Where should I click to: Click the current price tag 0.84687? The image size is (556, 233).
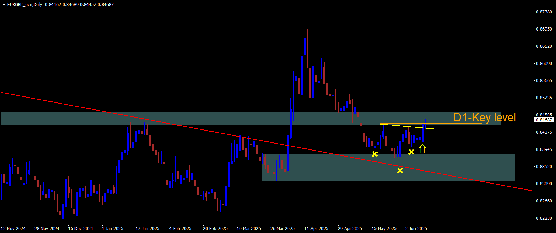544,120
